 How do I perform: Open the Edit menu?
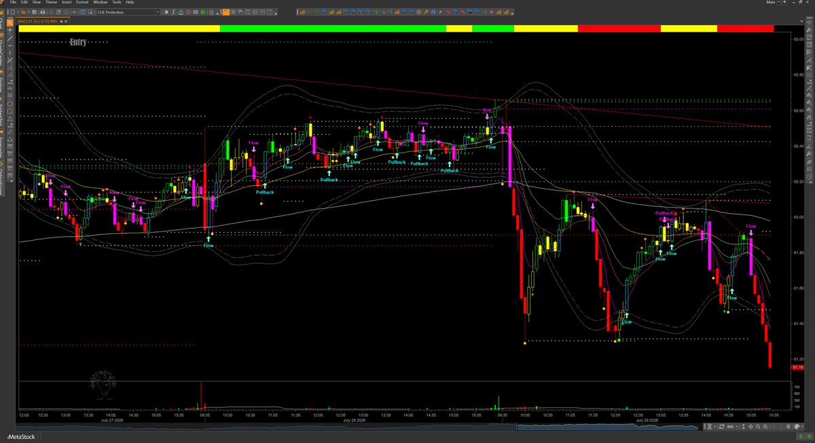pyautogui.click(x=24, y=2)
